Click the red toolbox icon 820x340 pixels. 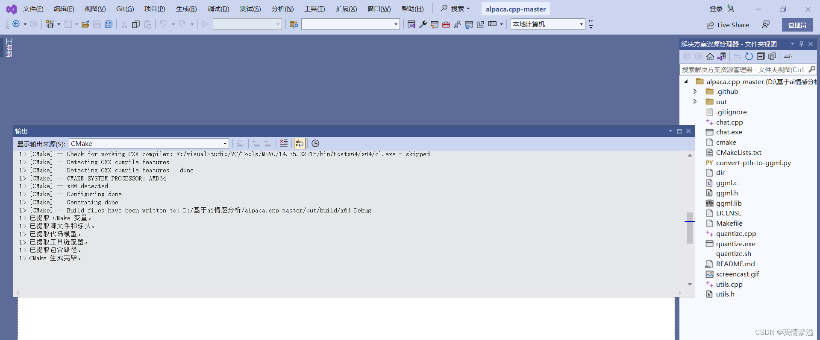pos(446,24)
